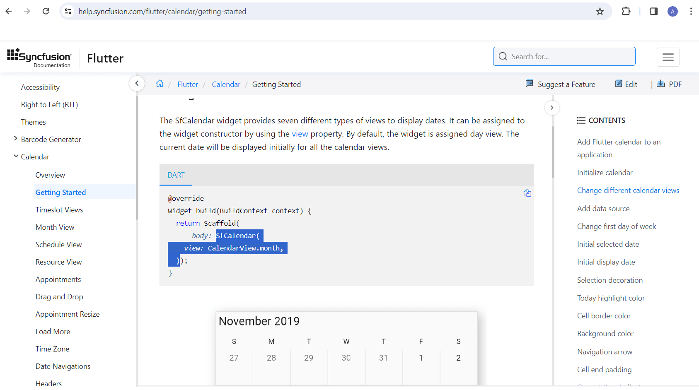Collapse the Calendar tree node
The height and width of the screenshot is (390, 699).
click(x=16, y=156)
